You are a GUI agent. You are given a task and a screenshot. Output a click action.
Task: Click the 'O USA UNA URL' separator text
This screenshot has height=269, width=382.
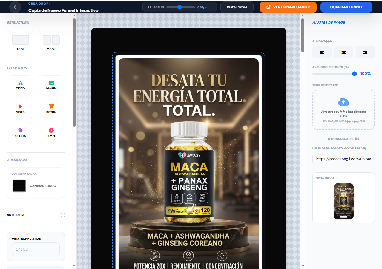[343, 139]
